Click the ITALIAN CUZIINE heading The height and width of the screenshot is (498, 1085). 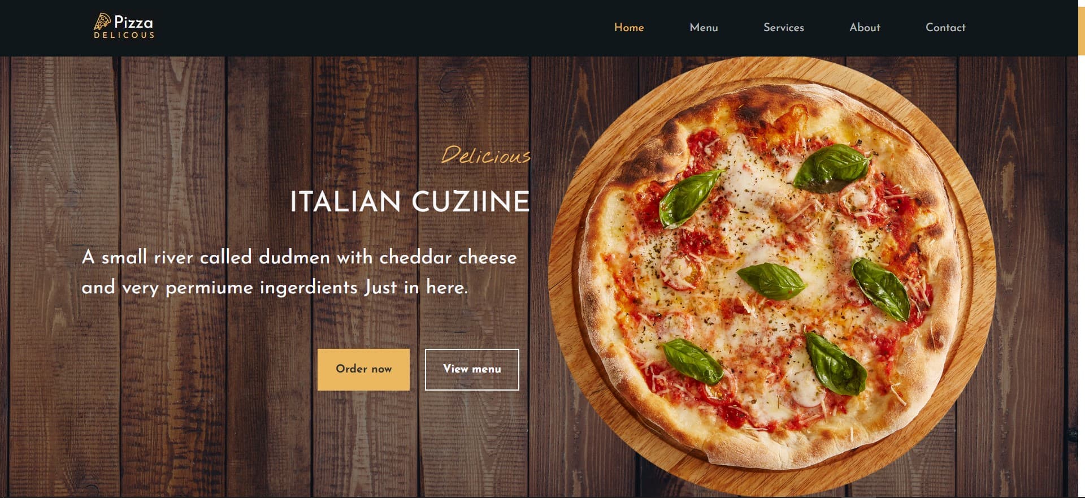pos(410,201)
